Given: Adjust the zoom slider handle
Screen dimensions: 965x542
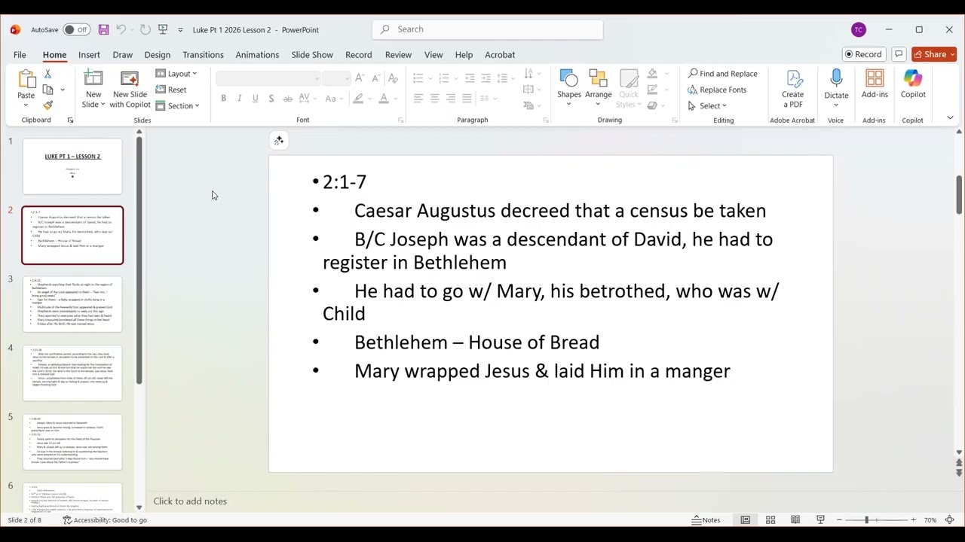Looking at the screenshot, I should point(866,520).
